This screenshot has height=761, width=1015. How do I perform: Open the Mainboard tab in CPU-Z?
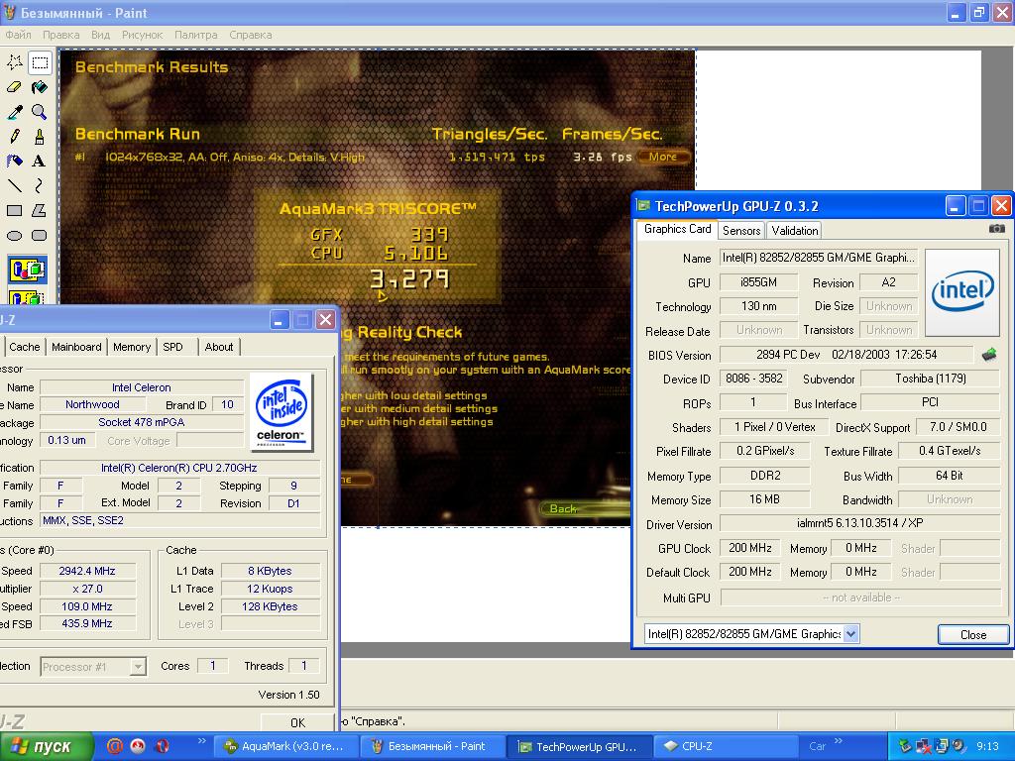(x=76, y=347)
